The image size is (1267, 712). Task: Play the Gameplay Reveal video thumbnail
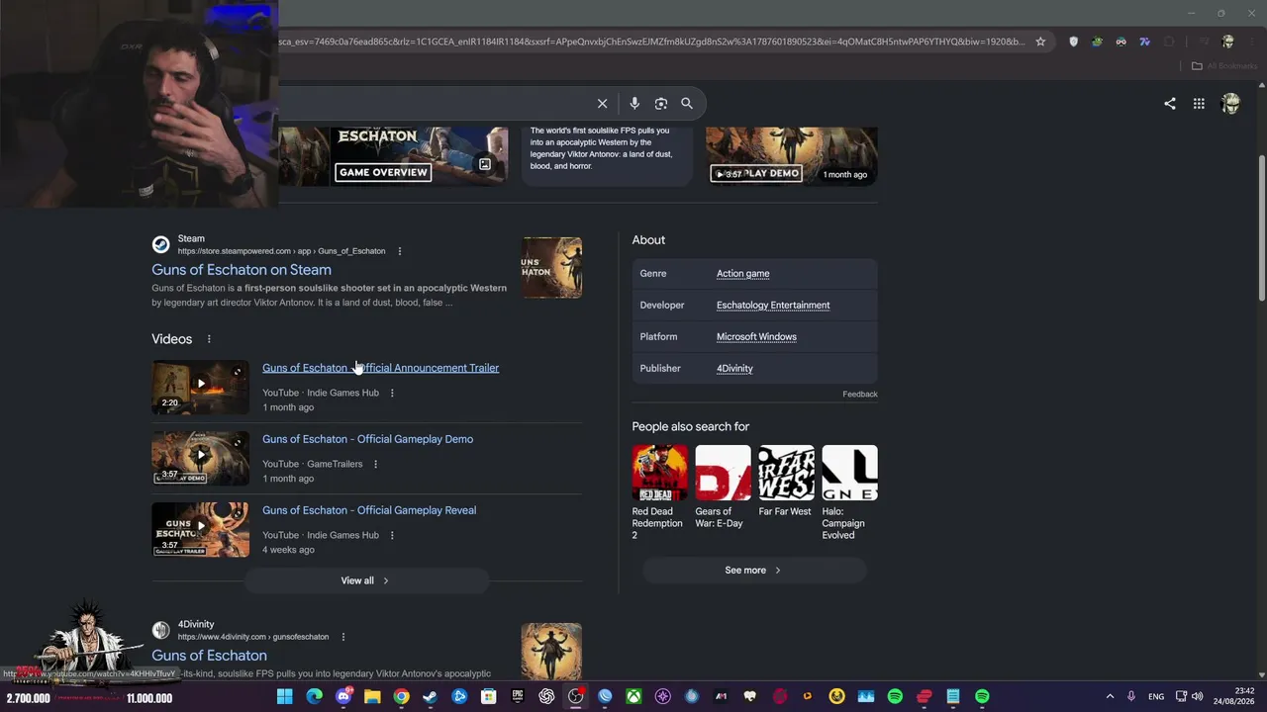point(200,529)
